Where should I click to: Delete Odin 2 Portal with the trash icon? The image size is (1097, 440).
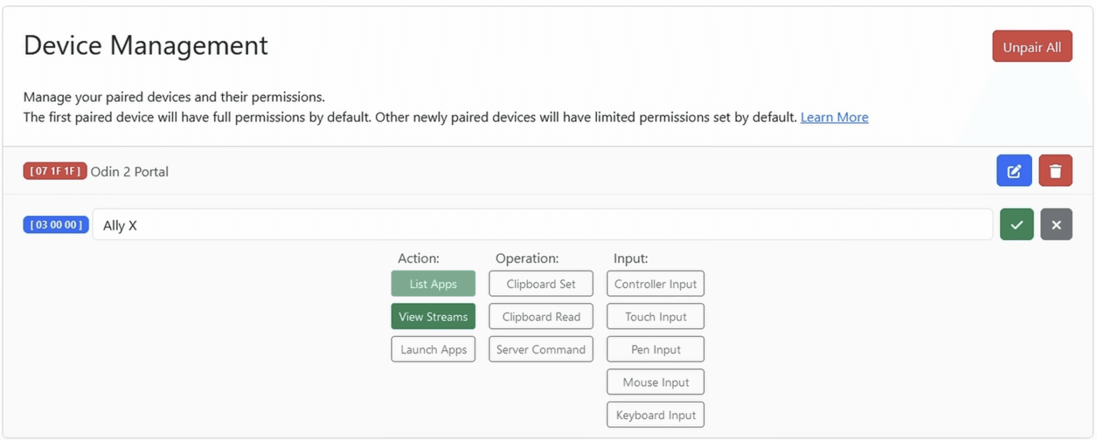[1055, 171]
